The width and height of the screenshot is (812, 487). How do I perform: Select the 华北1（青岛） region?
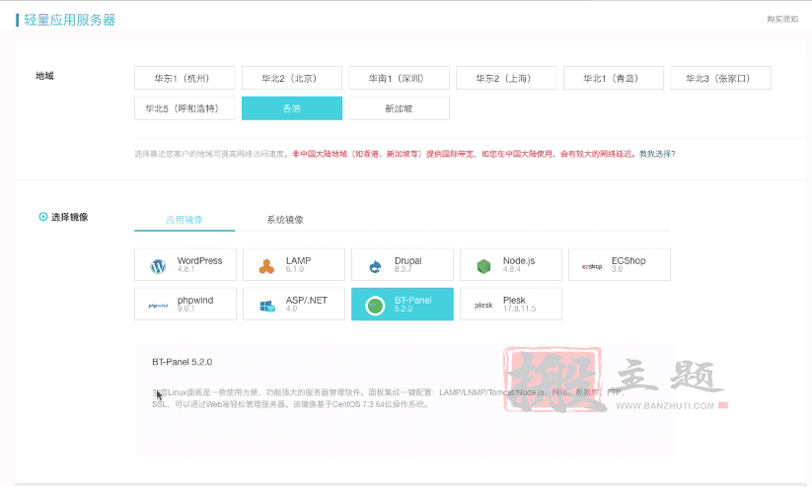pos(613,78)
